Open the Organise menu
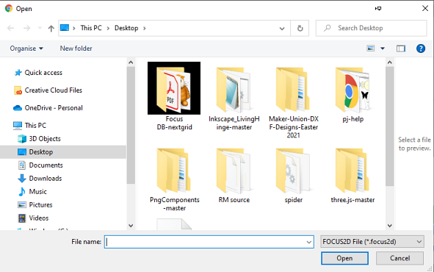 point(26,49)
